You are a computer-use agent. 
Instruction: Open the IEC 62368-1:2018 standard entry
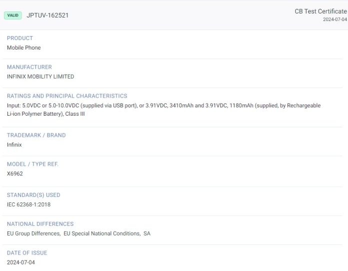pyautogui.click(x=28, y=204)
